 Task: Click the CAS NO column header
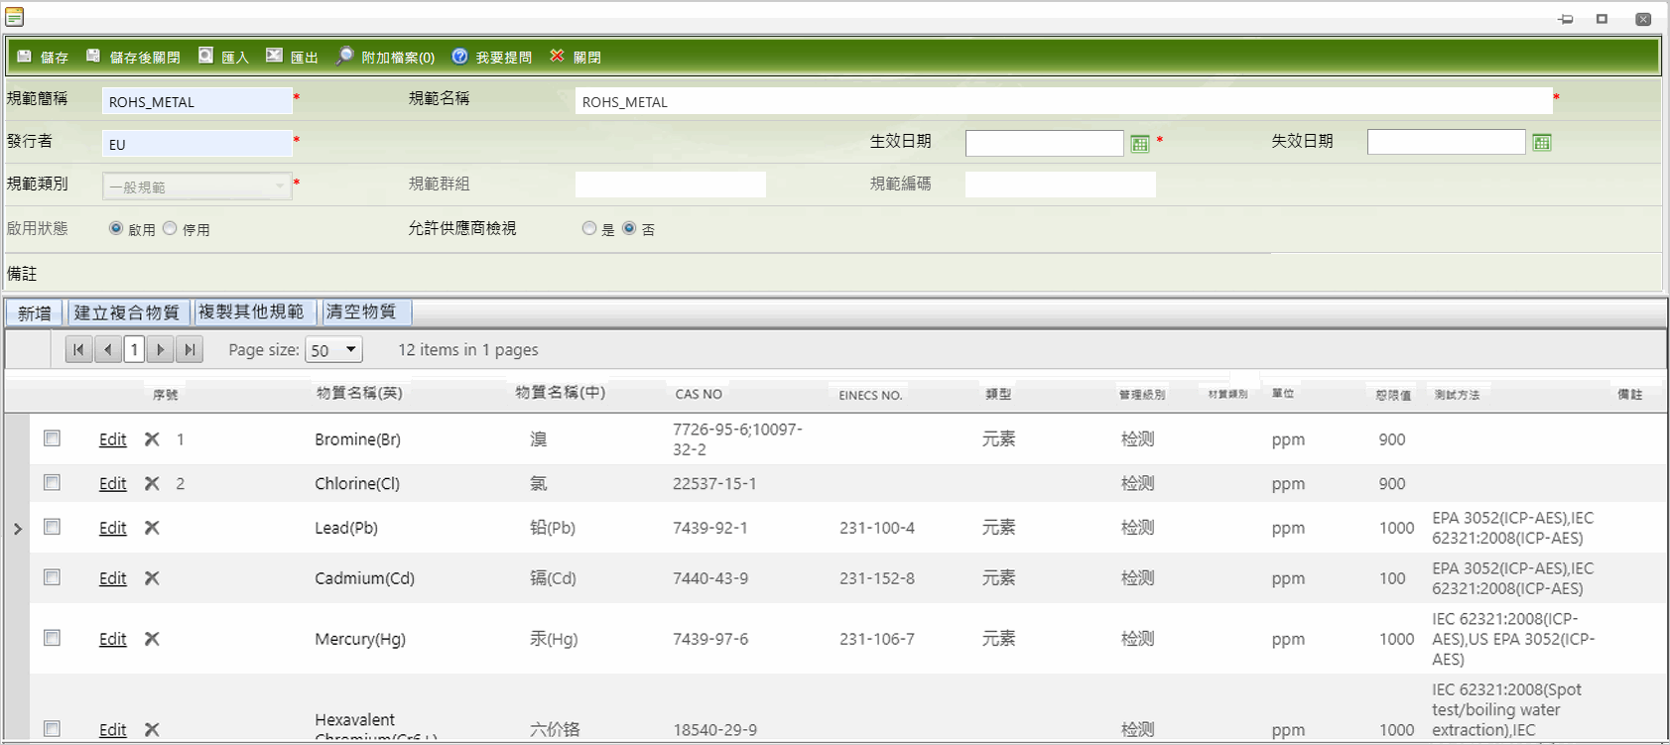point(699,394)
